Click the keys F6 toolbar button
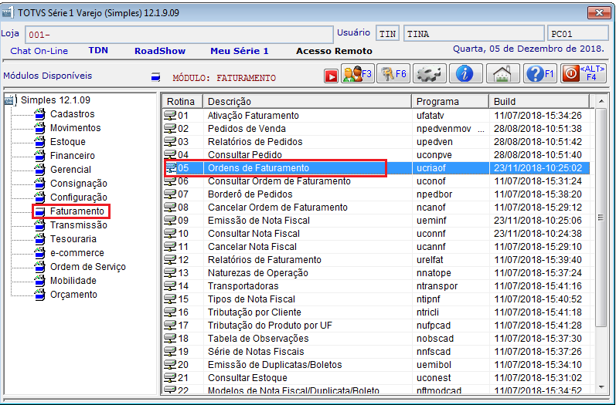Image resolution: width=616 pixels, height=405 pixels. pyautogui.click(x=393, y=73)
